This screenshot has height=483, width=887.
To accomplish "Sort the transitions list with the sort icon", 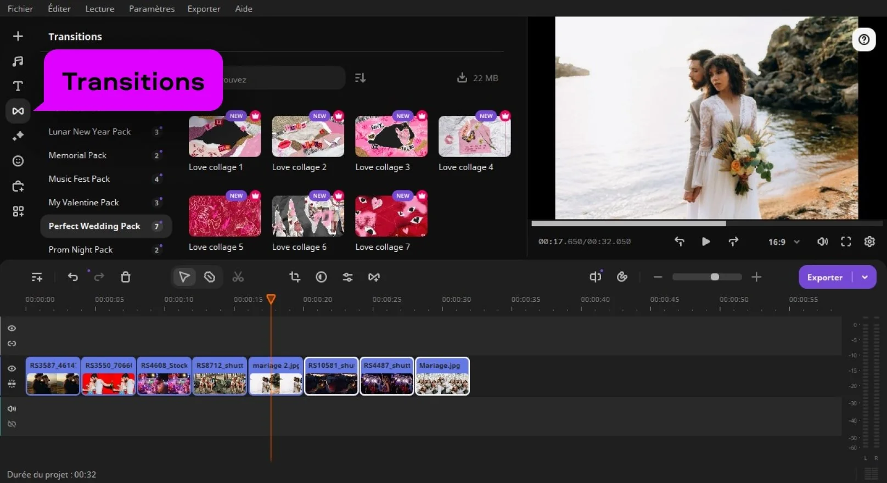I will [x=360, y=78].
